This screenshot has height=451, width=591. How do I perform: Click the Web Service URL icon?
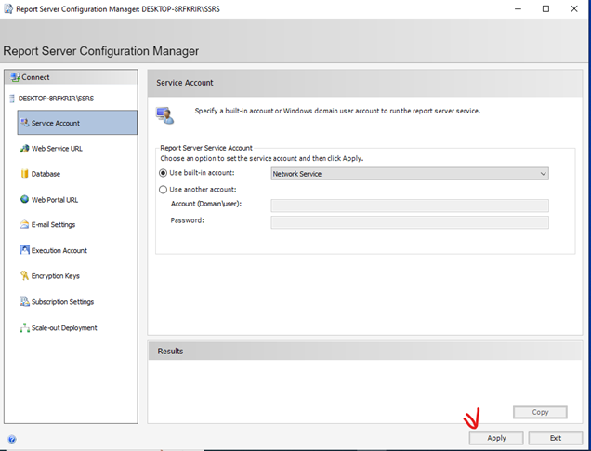[x=24, y=148]
